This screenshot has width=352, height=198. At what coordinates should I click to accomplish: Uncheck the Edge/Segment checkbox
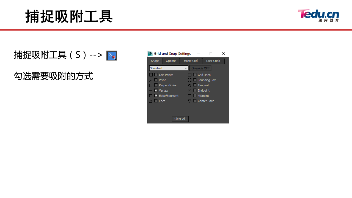pos(156,95)
